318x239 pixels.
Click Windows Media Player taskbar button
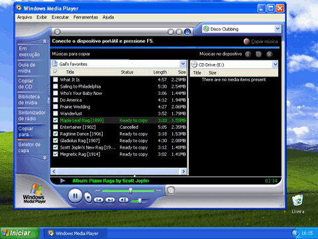click(x=76, y=233)
